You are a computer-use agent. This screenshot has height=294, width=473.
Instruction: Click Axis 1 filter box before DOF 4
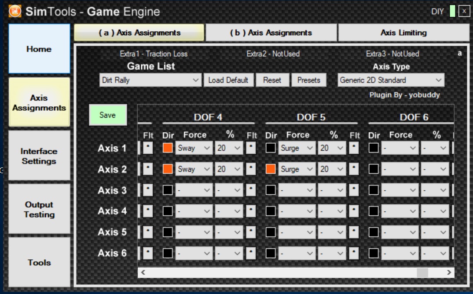(148, 148)
